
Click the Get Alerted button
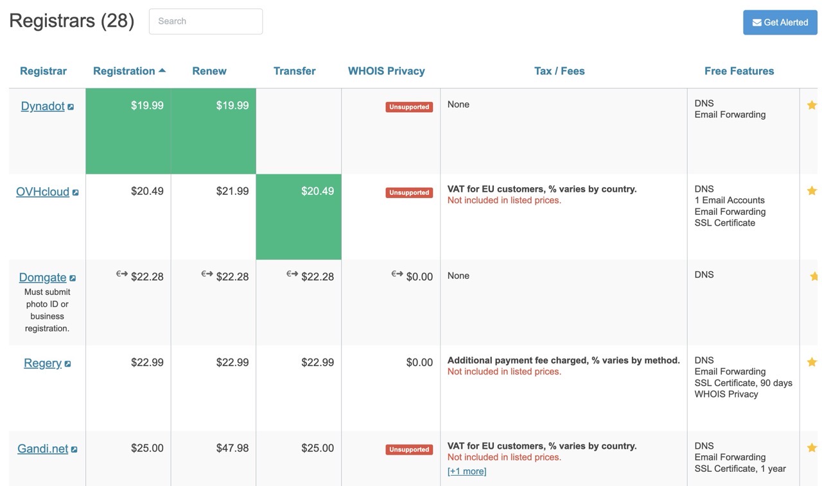click(x=780, y=22)
